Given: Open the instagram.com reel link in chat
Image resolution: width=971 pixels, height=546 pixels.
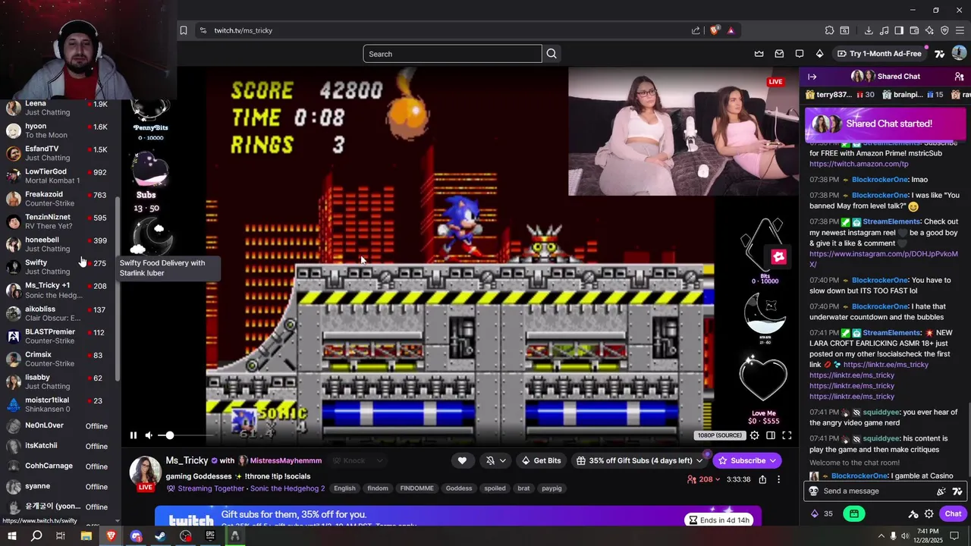Looking at the screenshot, I should pyautogui.click(x=883, y=259).
